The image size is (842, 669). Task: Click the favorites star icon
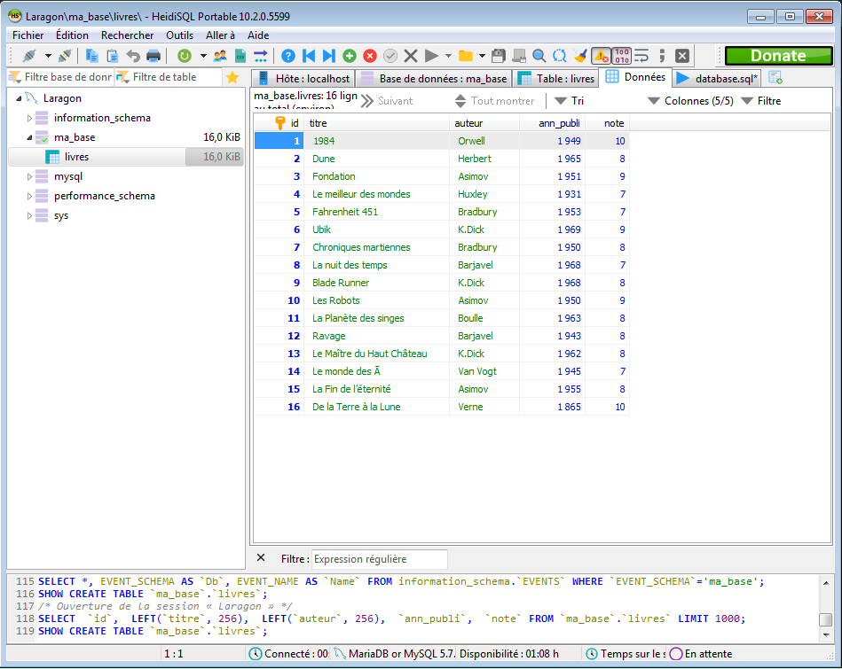[x=232, y=77]
